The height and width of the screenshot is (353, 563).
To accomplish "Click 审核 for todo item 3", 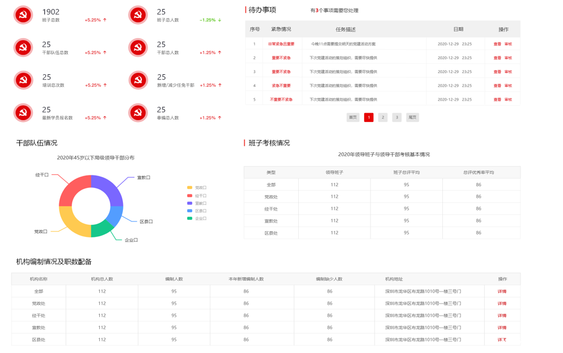I will pyautogui.click(x=508, y=72).
